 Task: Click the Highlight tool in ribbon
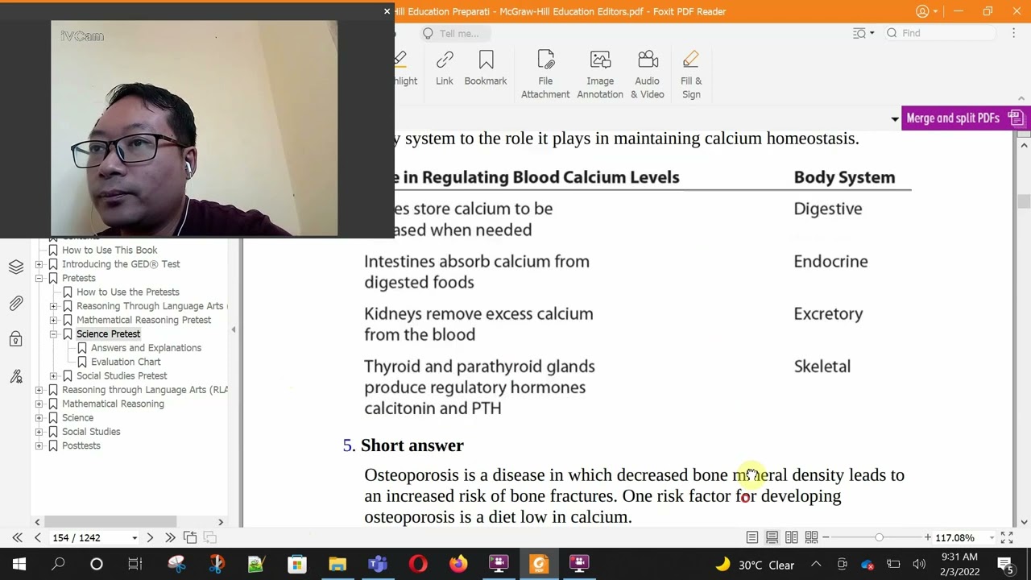click(x=405, y=68)
